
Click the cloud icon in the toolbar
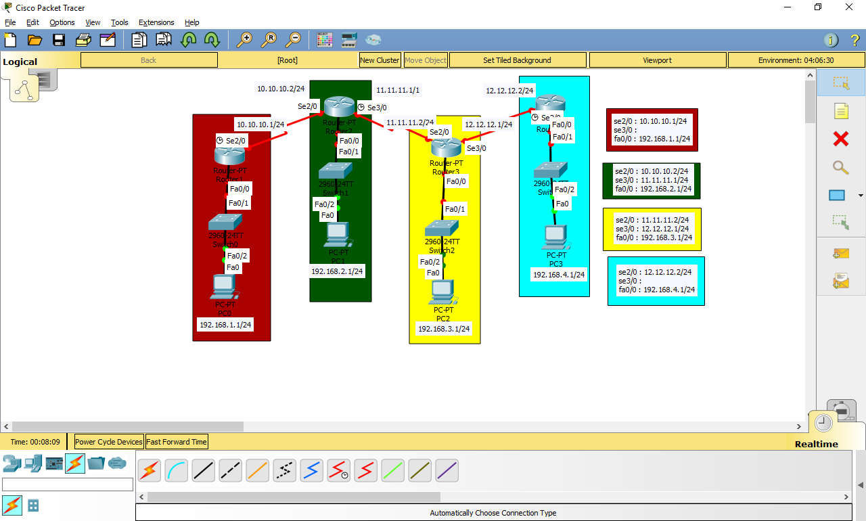(373, 40)
